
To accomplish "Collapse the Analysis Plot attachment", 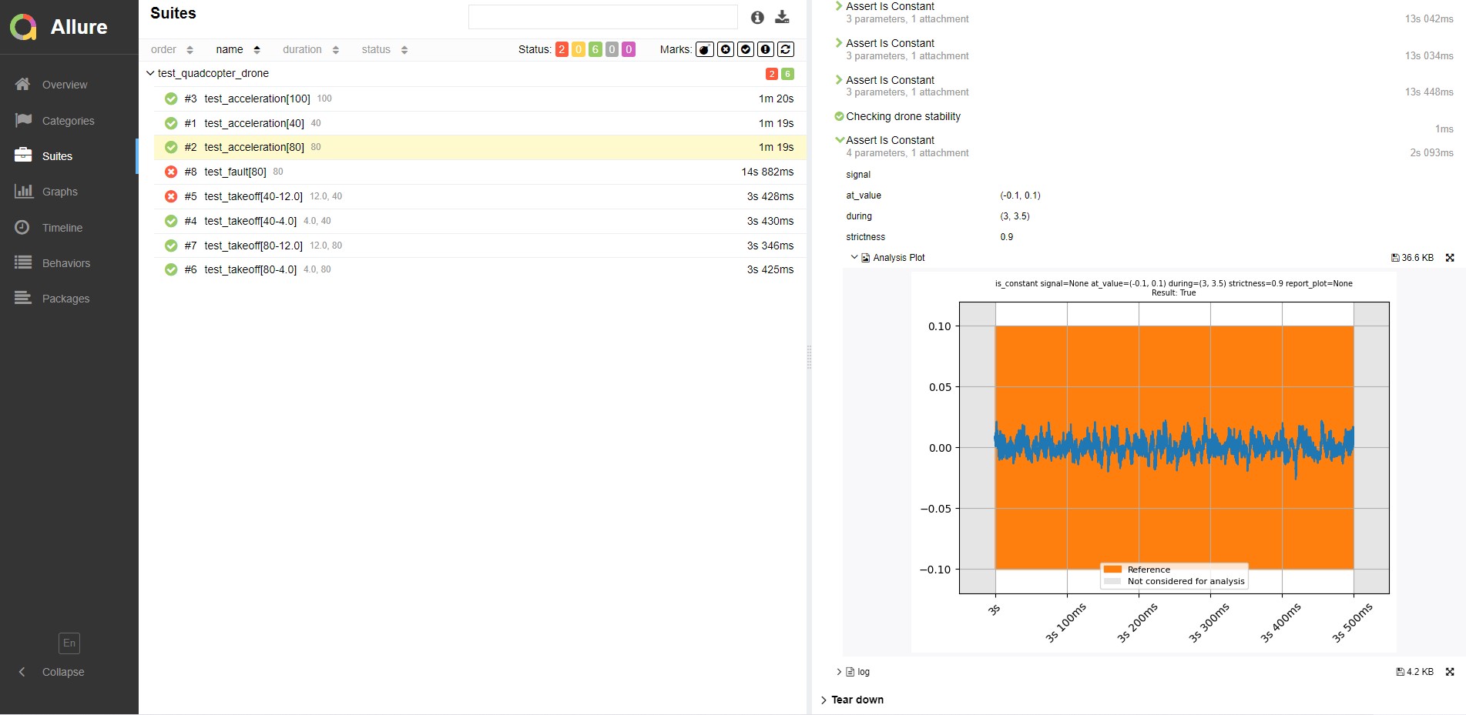I will 854,258.
